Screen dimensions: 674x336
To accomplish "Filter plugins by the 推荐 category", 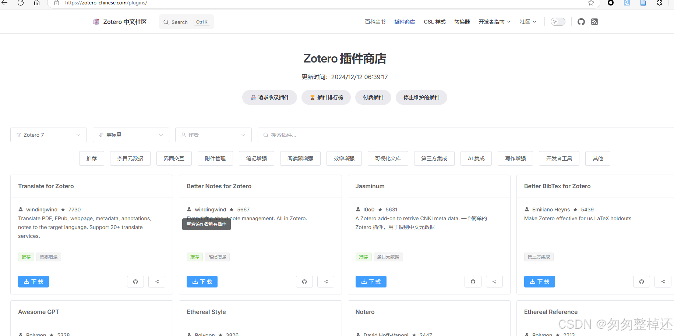I will pos(92,158).
